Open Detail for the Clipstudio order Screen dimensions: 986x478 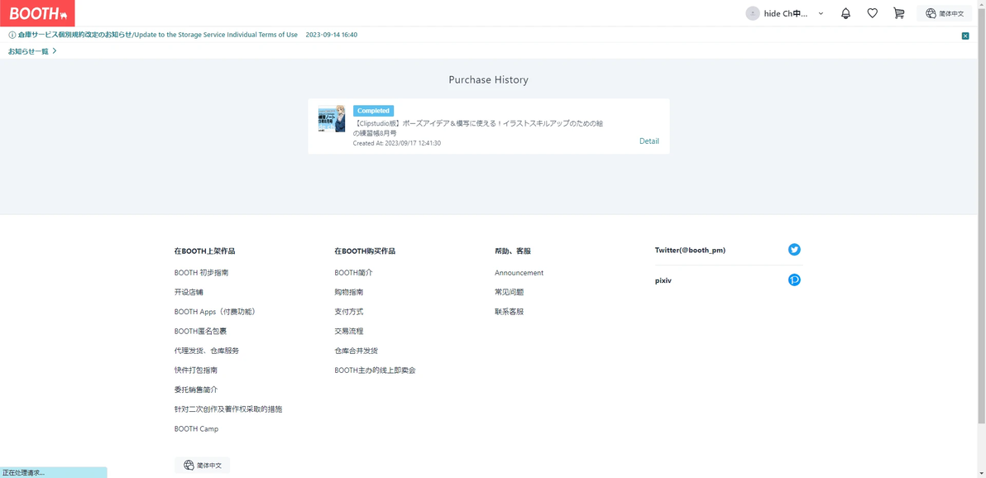click(x=649, y=141)
